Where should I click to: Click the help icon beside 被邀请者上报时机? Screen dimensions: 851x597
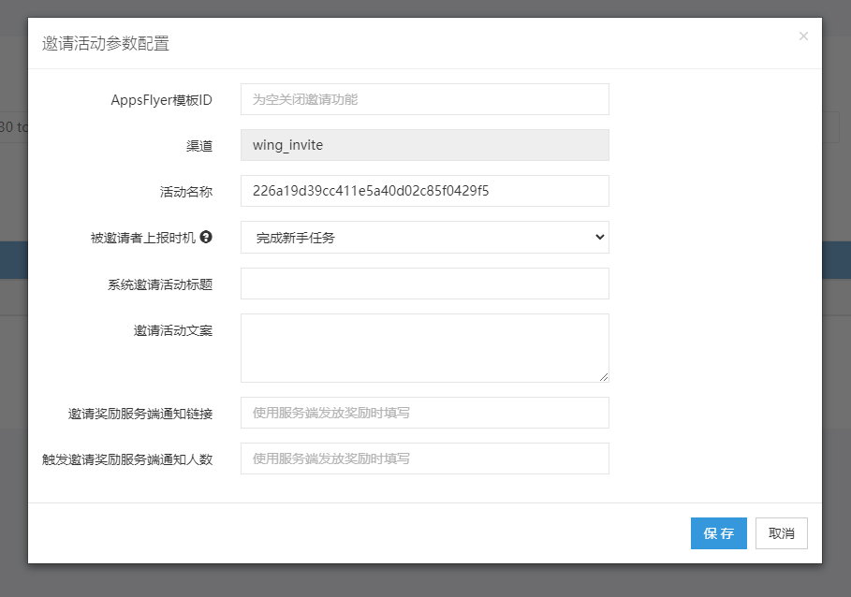(206, 237)
